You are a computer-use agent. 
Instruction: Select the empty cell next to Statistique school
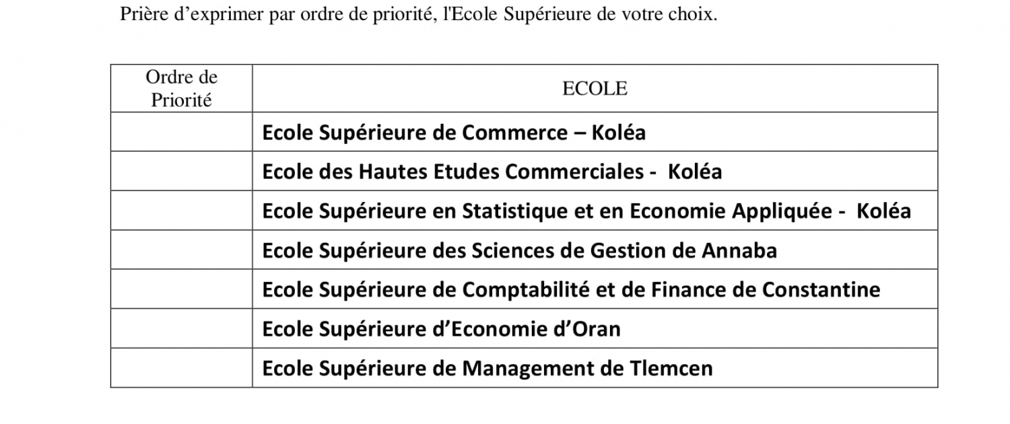point(181,211)
